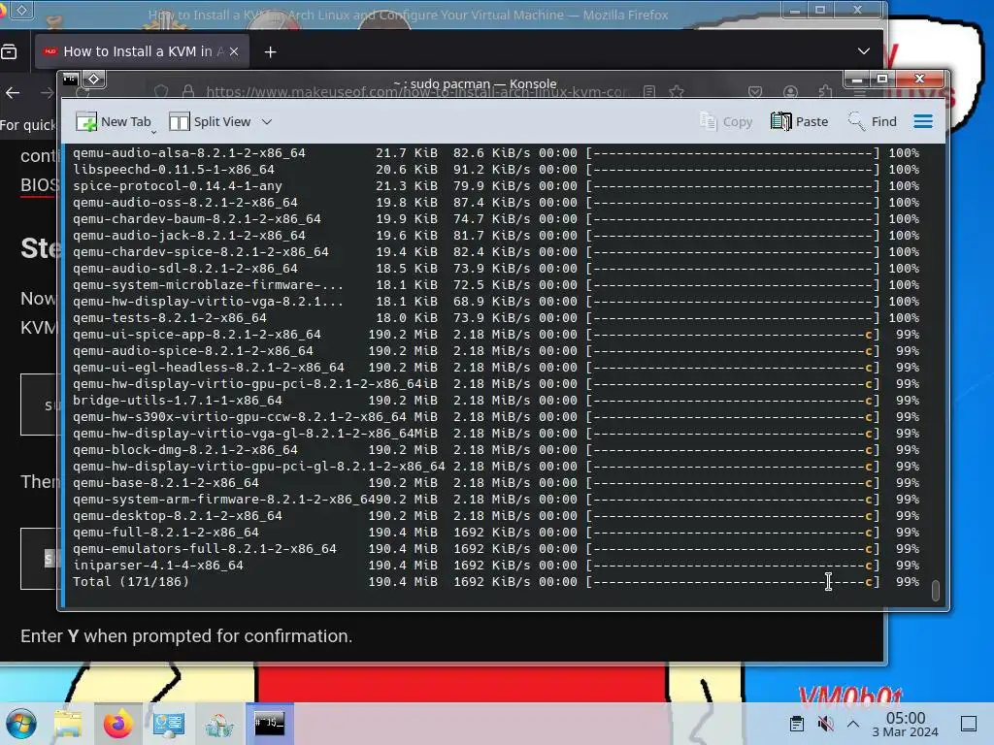Select the 'How to Install a KVM' Firefox tab
The image size is (994, 745).
(x=142, y=52)
